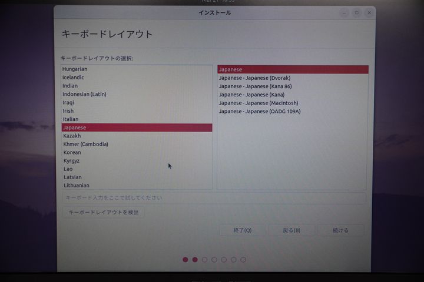Select Indonesian (Latin) layout
Screen dimensions: 424x282
click(x=137, y=94)
